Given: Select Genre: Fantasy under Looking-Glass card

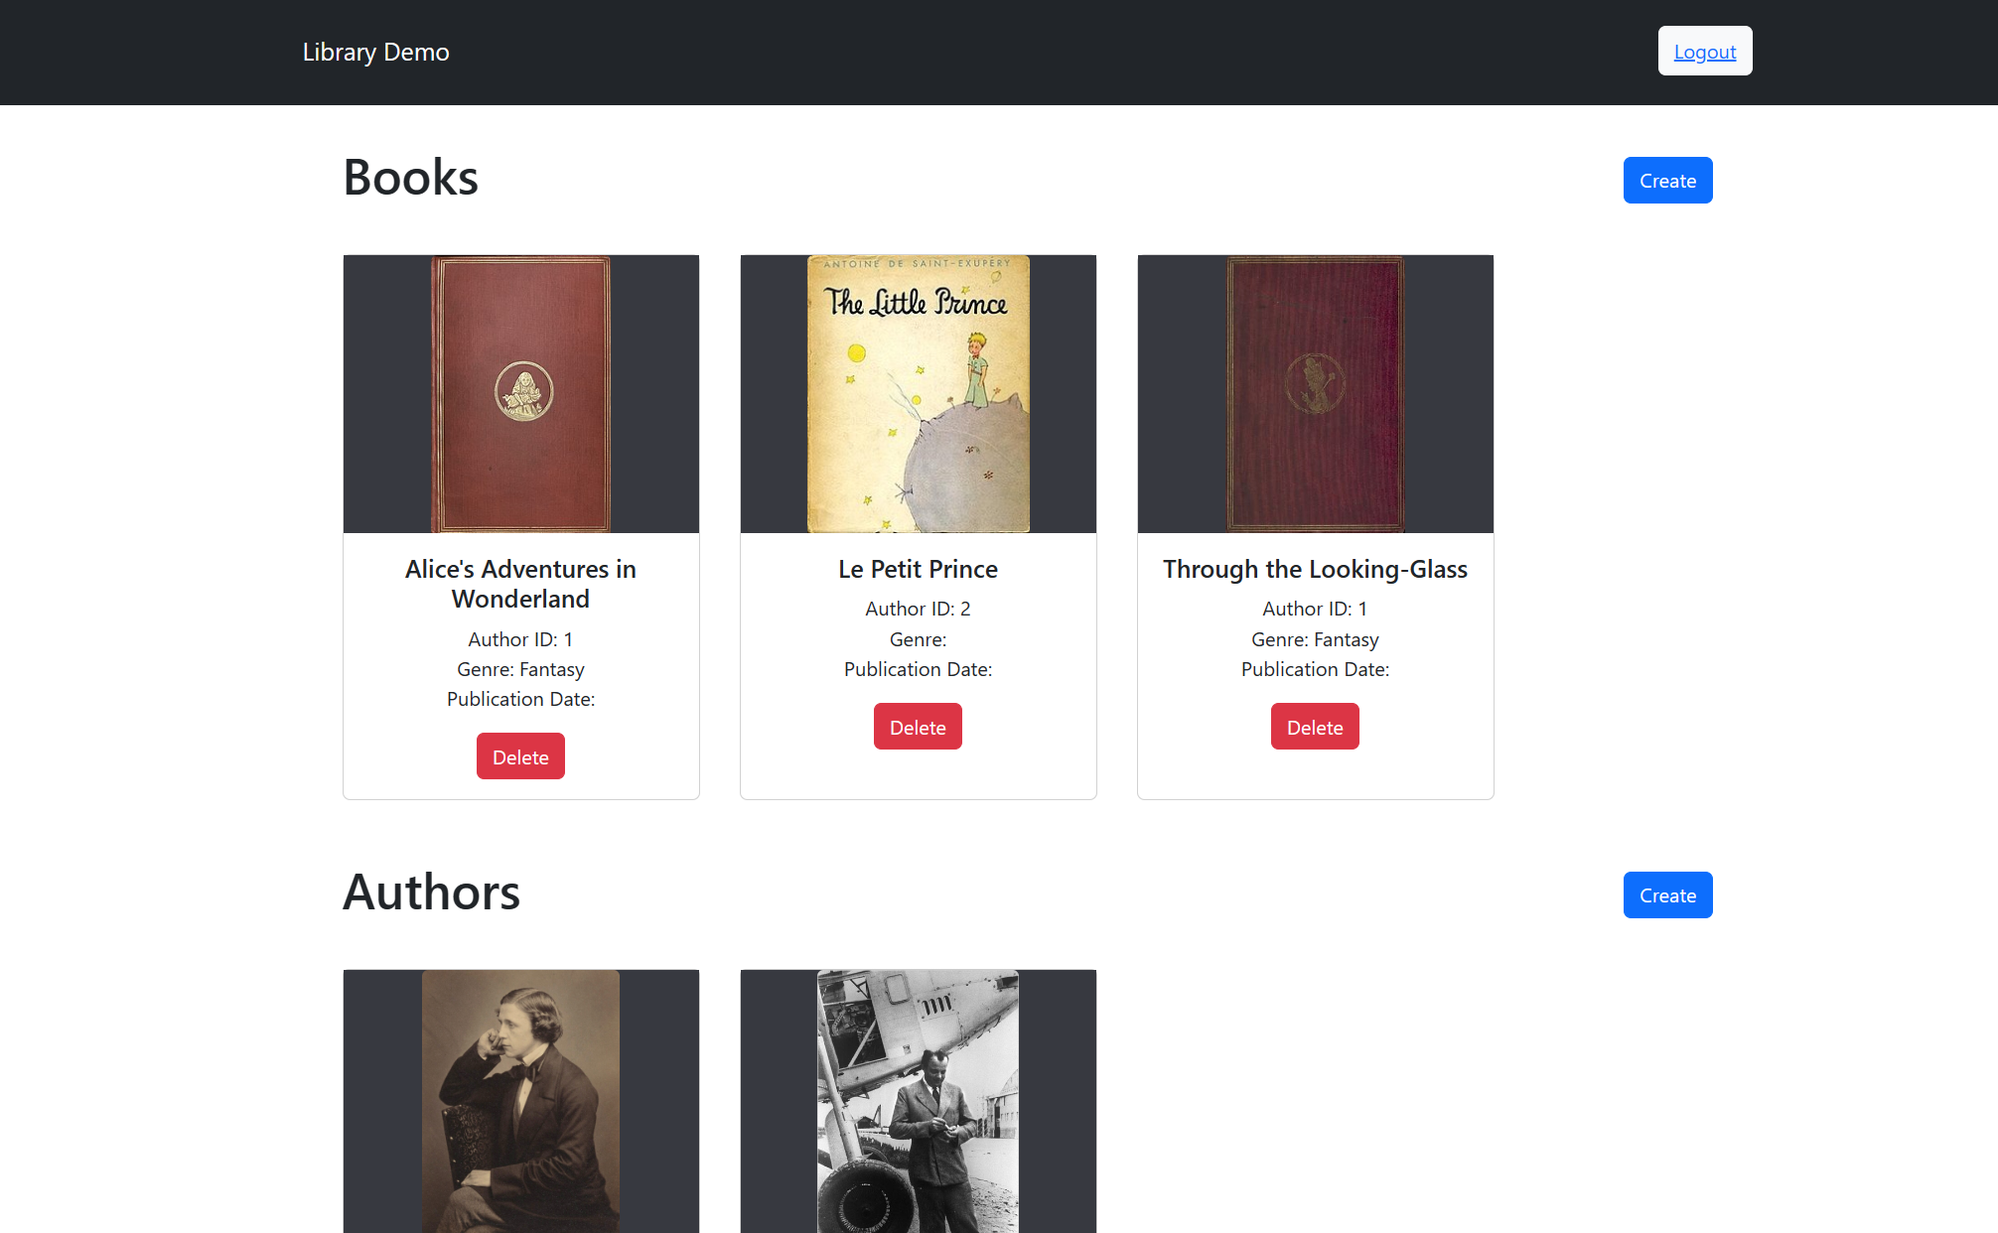Looking at the screenshot, I should coord(1315,639).
